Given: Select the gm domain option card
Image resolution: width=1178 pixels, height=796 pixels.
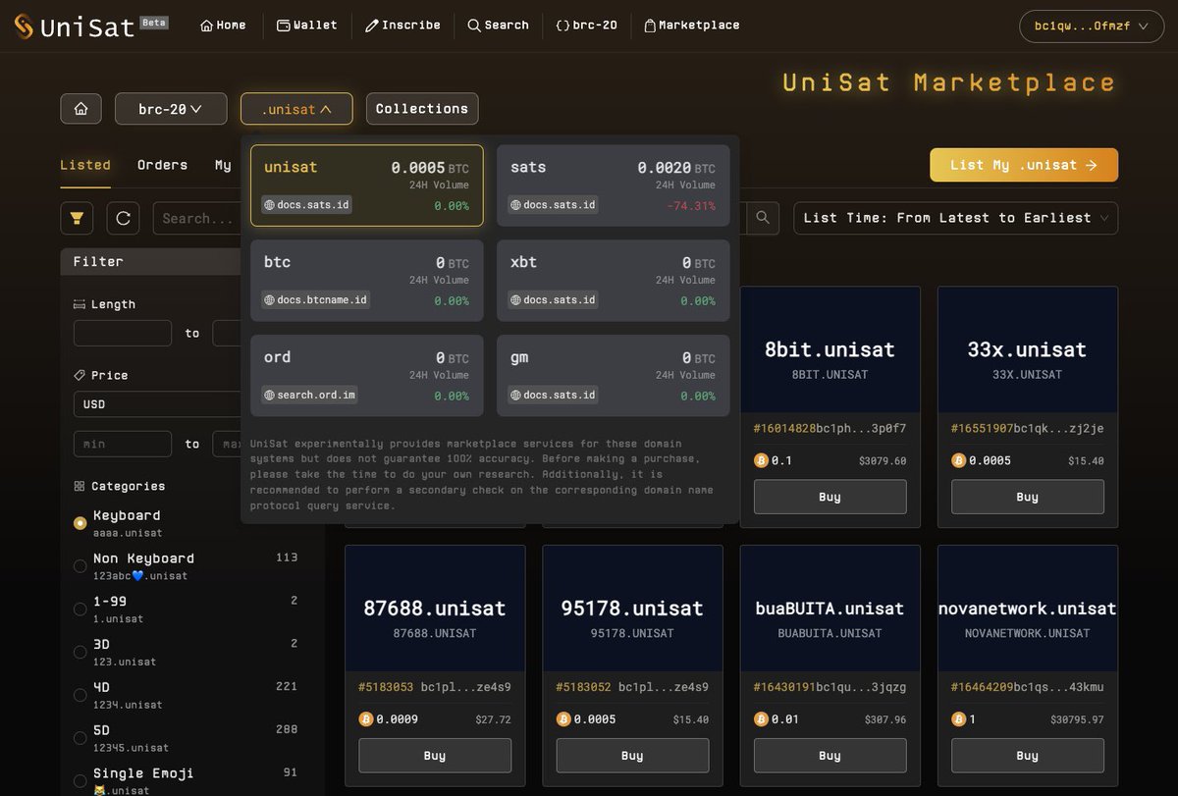Looking at the screenshot, I should click(x=613, y=376).
